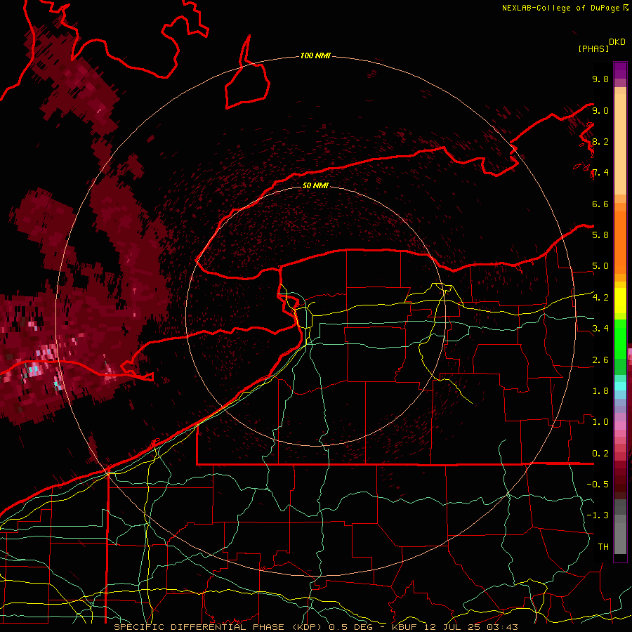
Task: Click the 8.2 value on the color scale
Action: point(600,141)
